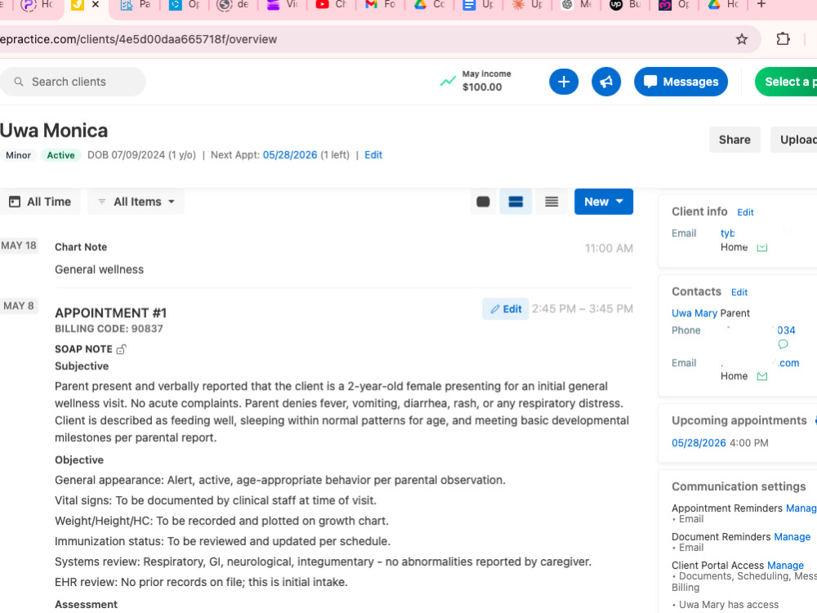The width and height of the screenshot is (817, 613).
Task: Click the Share button
Action: click(x=734, y=140)
